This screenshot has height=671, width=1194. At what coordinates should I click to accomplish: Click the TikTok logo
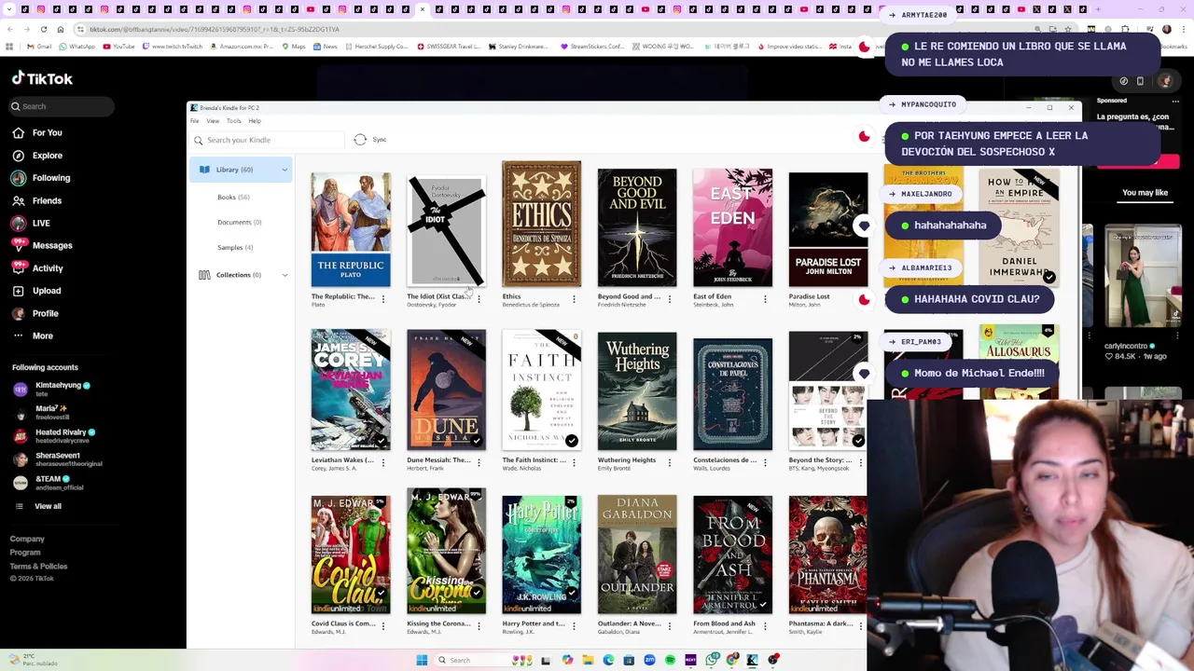click(x=42, y=78)
